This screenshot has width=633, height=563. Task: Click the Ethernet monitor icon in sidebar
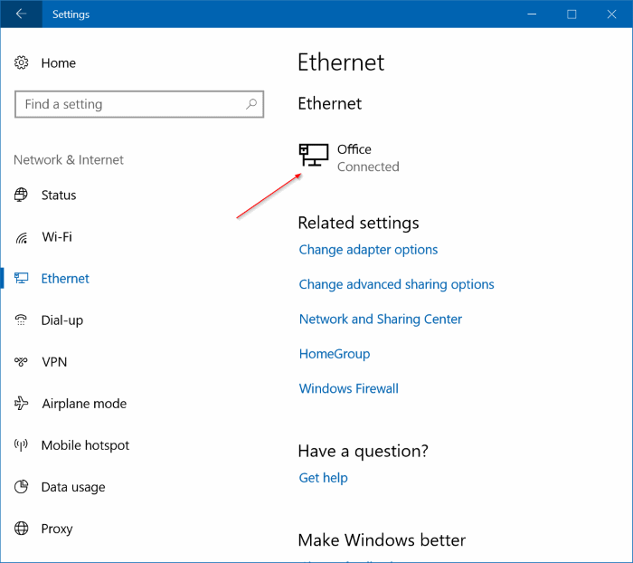(x=22, y=278)
